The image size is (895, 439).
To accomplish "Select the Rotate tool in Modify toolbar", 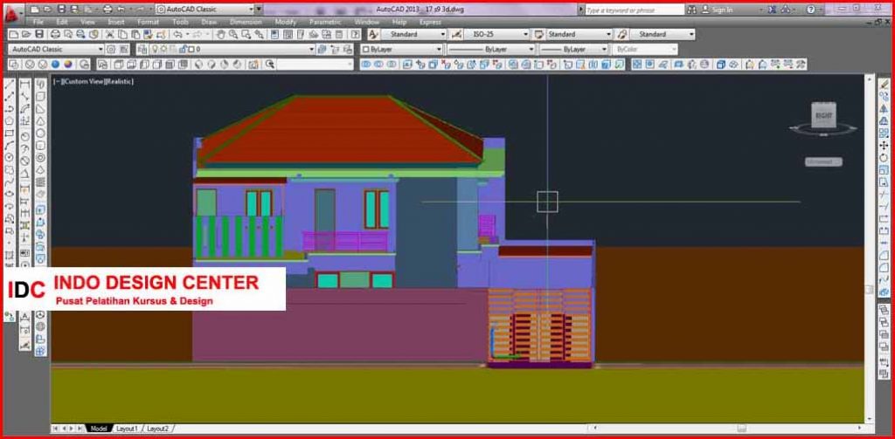I will (884, 157).
